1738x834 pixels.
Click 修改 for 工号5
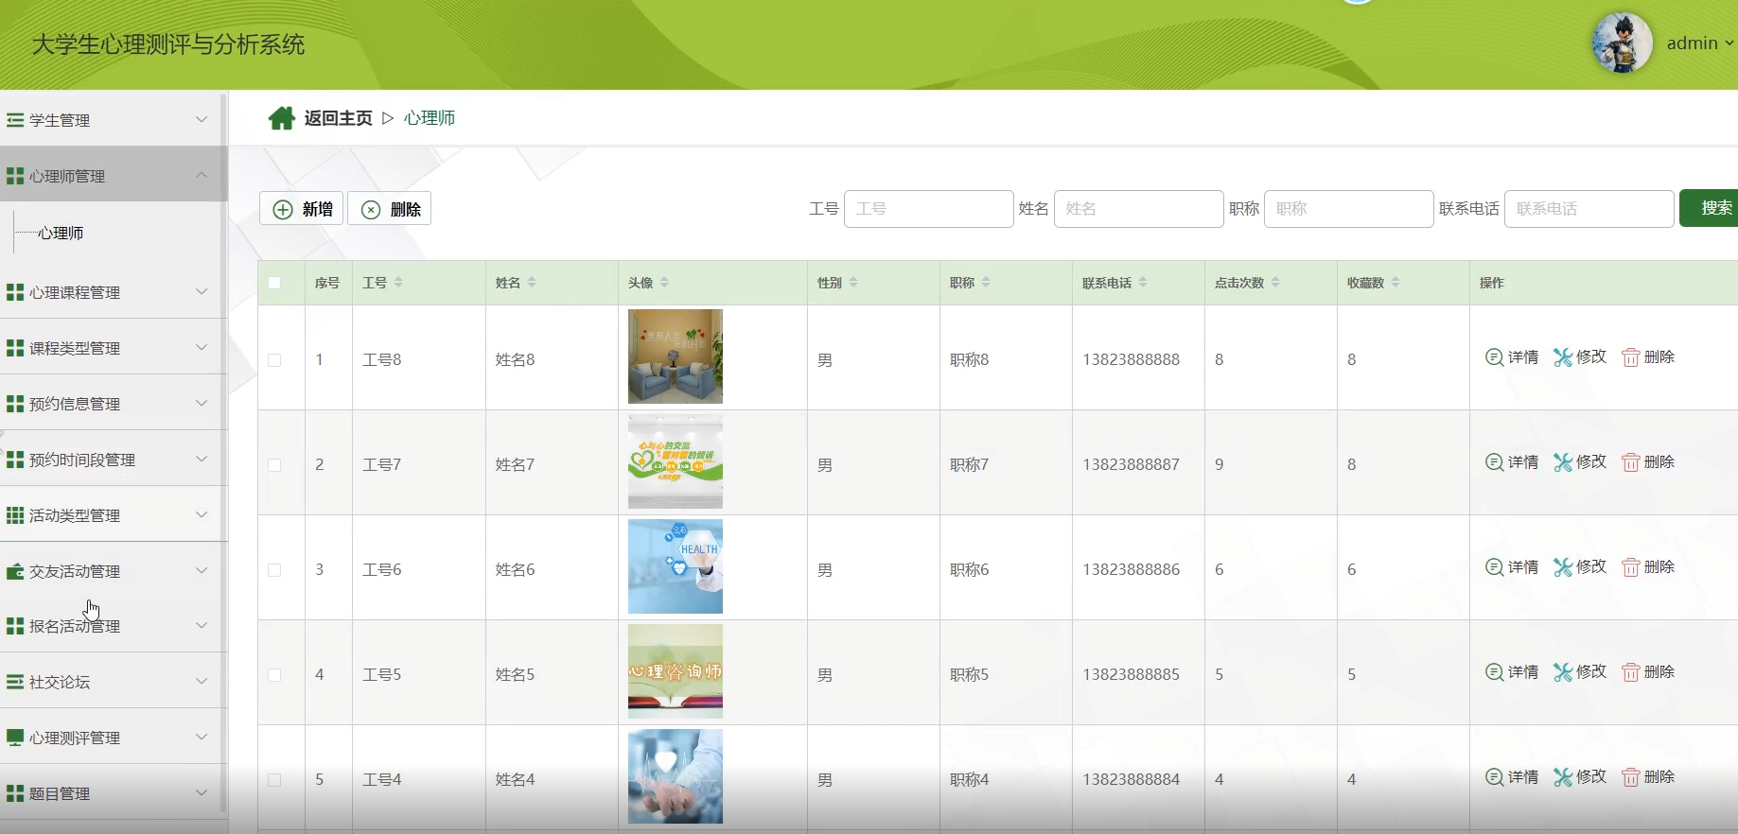(x=1580, y=672)
